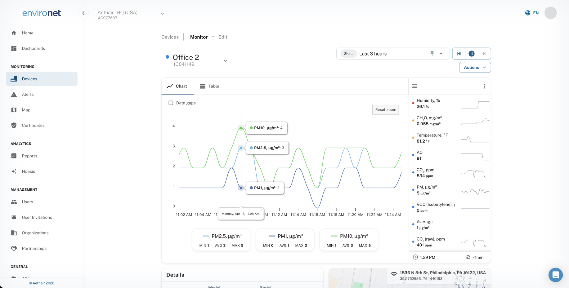Open the Edit view for this device

tap(222, 37)
